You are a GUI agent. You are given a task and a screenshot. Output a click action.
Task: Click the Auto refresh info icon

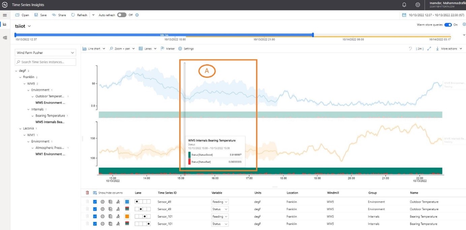[x=137, y=15]
